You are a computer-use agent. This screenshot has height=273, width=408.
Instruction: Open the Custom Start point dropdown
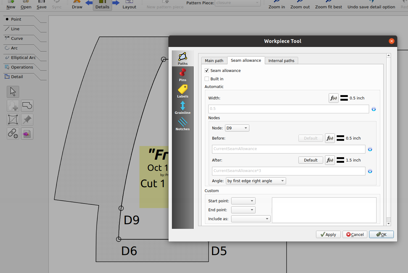click(243, 201)
